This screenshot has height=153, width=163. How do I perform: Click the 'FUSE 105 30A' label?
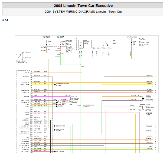(x=134, y=43)
